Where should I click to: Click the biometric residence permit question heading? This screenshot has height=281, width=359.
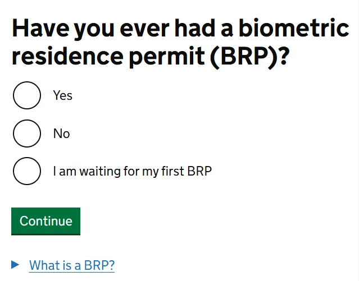180,42
